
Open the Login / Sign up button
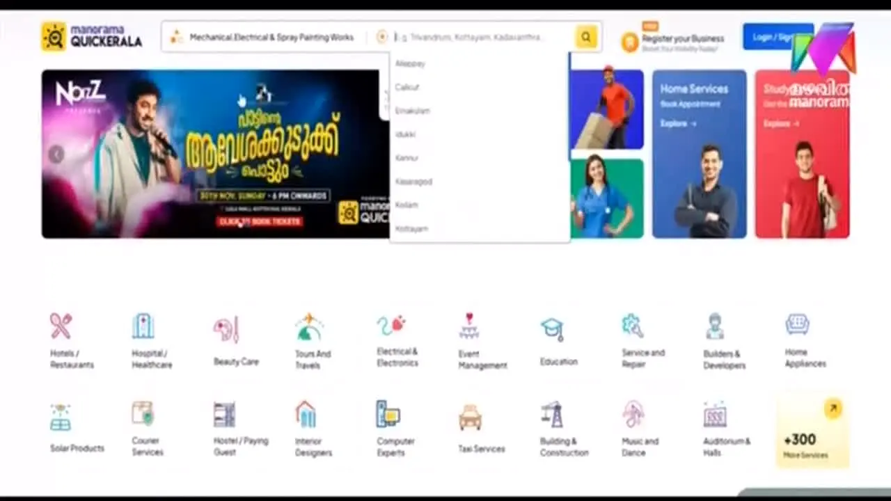(x=778, y=37)
